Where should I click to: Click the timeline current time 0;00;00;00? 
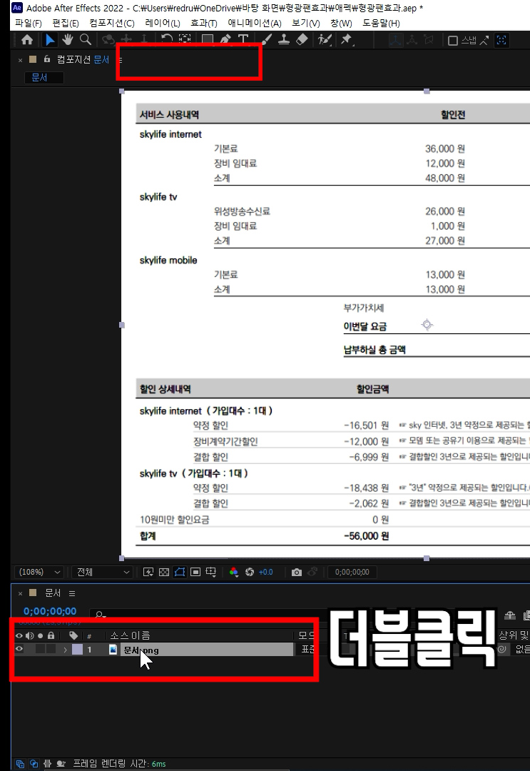50,611
